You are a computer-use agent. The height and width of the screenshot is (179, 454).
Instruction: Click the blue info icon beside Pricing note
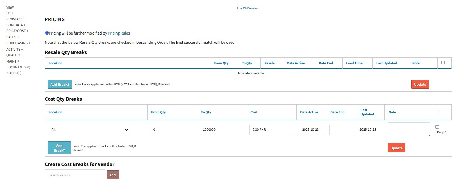pos(47,33)
